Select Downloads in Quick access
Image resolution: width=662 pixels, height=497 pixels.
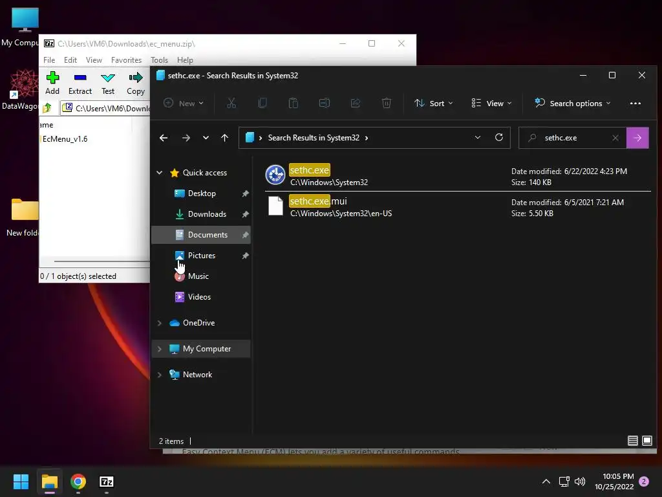201,214
